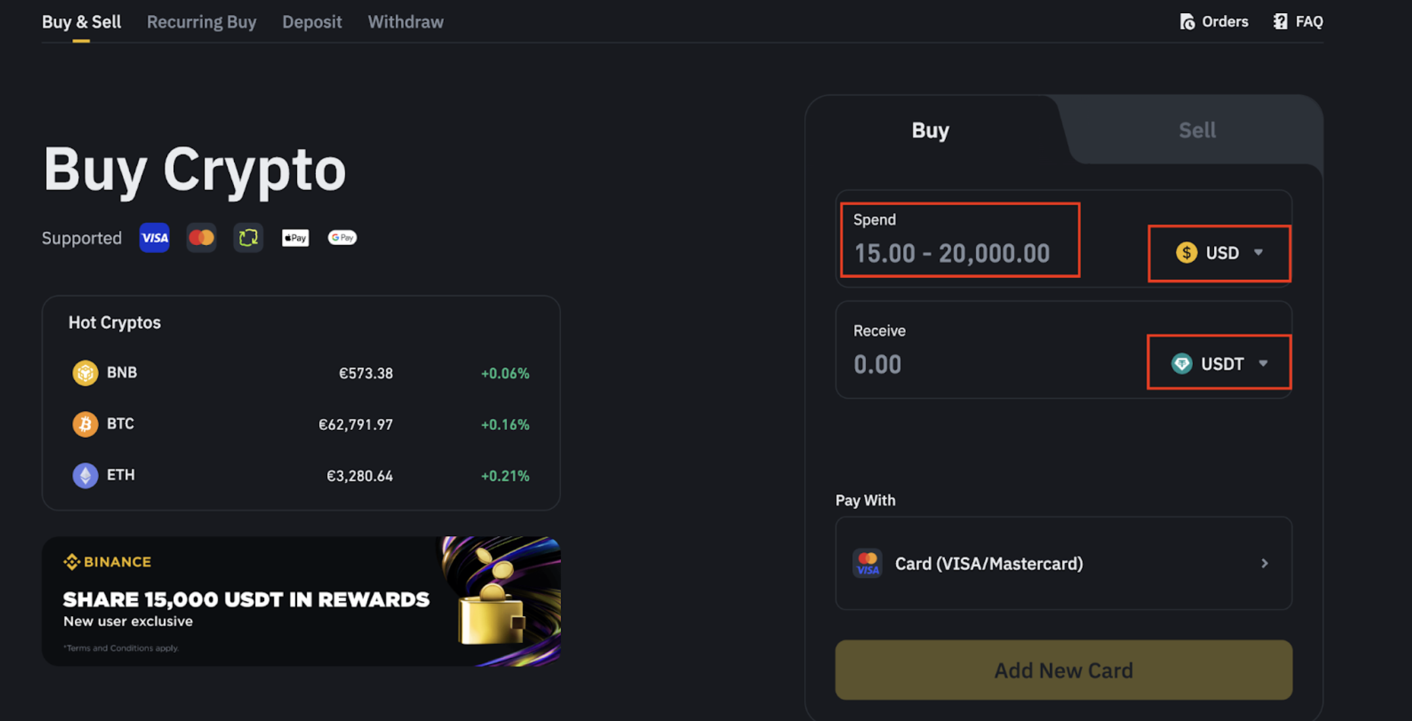1412x721 pixels.
Task: Open the Withdraw tab
Action: point(406,22)
